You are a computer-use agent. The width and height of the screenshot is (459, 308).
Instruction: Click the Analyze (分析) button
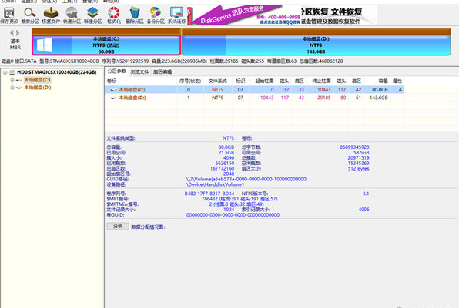tap(118, 227)
